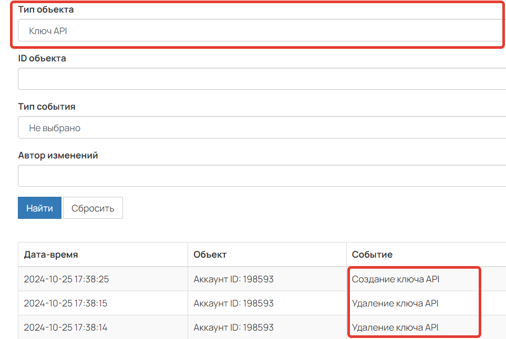Click the Сбросить button

[x=93, y=208]
